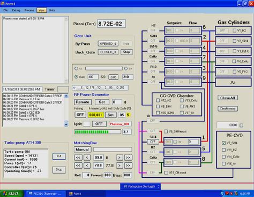Viewport: 254px width, 197px height.
Task: Click '<' in the 78.8 row
Action: [87, 166]
